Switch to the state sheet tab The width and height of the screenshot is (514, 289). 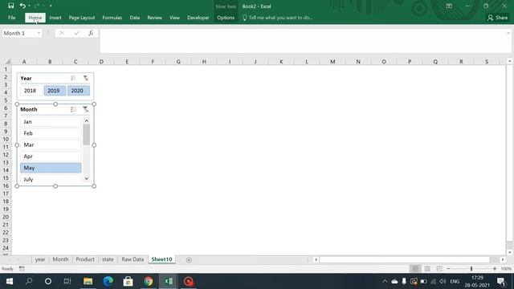click(108, 259)
